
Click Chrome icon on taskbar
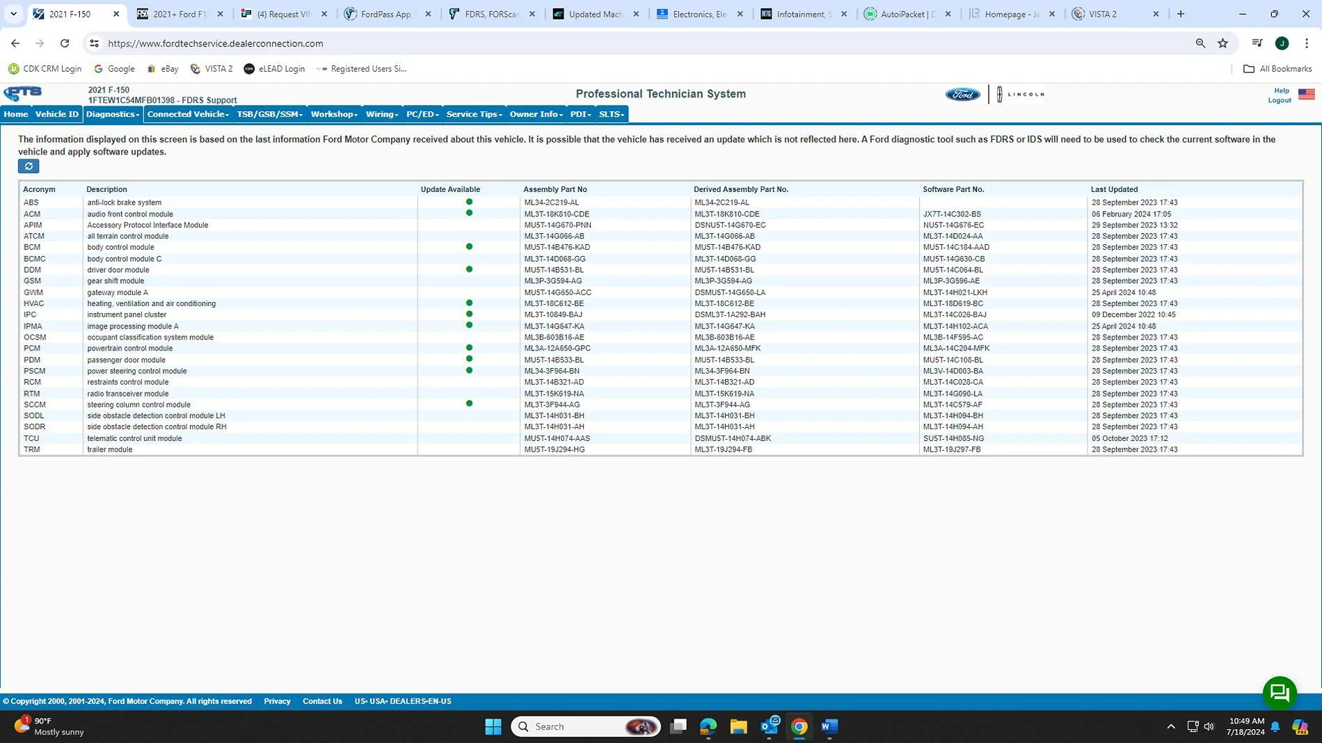click(x=799, y=726)
